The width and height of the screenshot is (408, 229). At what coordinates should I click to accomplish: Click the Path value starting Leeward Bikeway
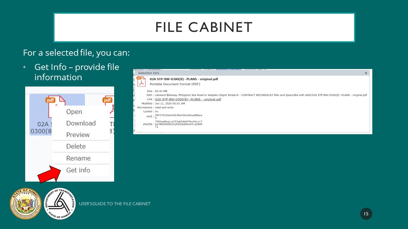tap(261, 95)
